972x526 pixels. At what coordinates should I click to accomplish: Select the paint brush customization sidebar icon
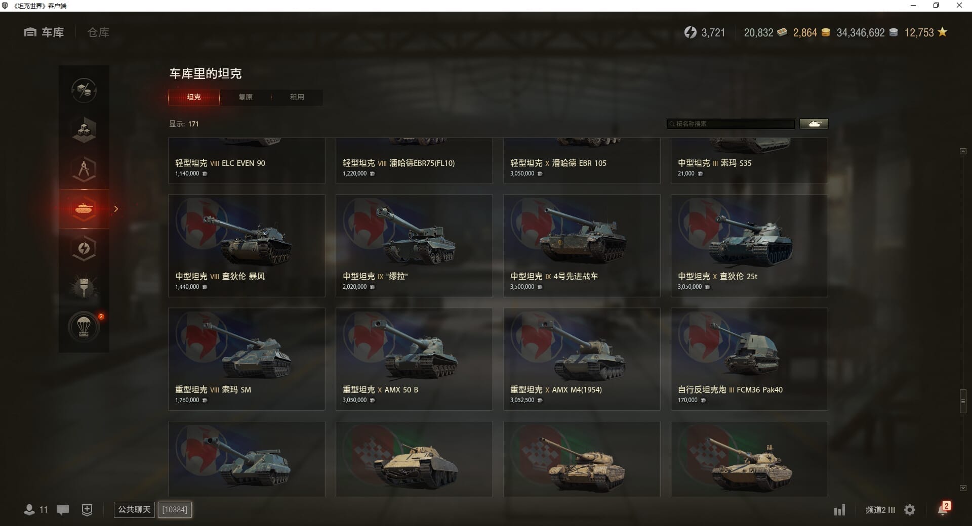pos(84,287)
